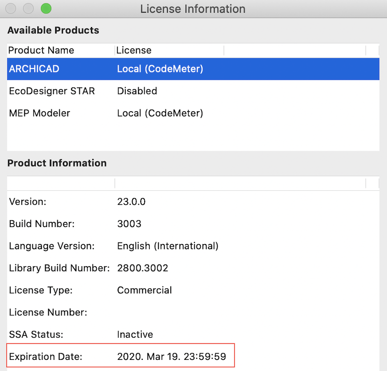Click the Version row label
Screen dimensions: 387x371
pyautogui.click(x=28, y=202)
